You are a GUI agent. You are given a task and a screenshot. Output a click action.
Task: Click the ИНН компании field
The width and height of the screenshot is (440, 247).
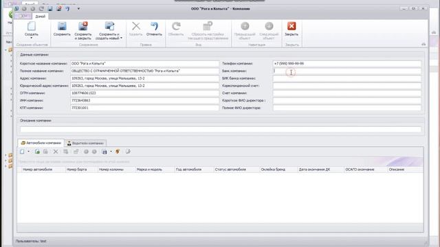tap(144, 100)
